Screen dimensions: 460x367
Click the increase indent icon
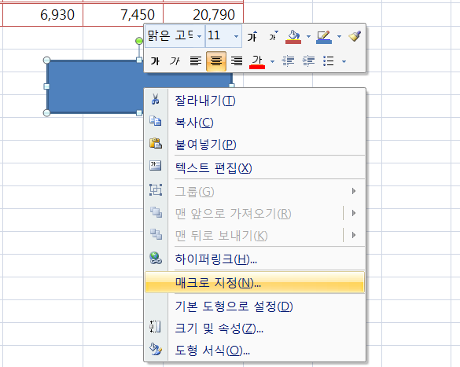(308, 61)
